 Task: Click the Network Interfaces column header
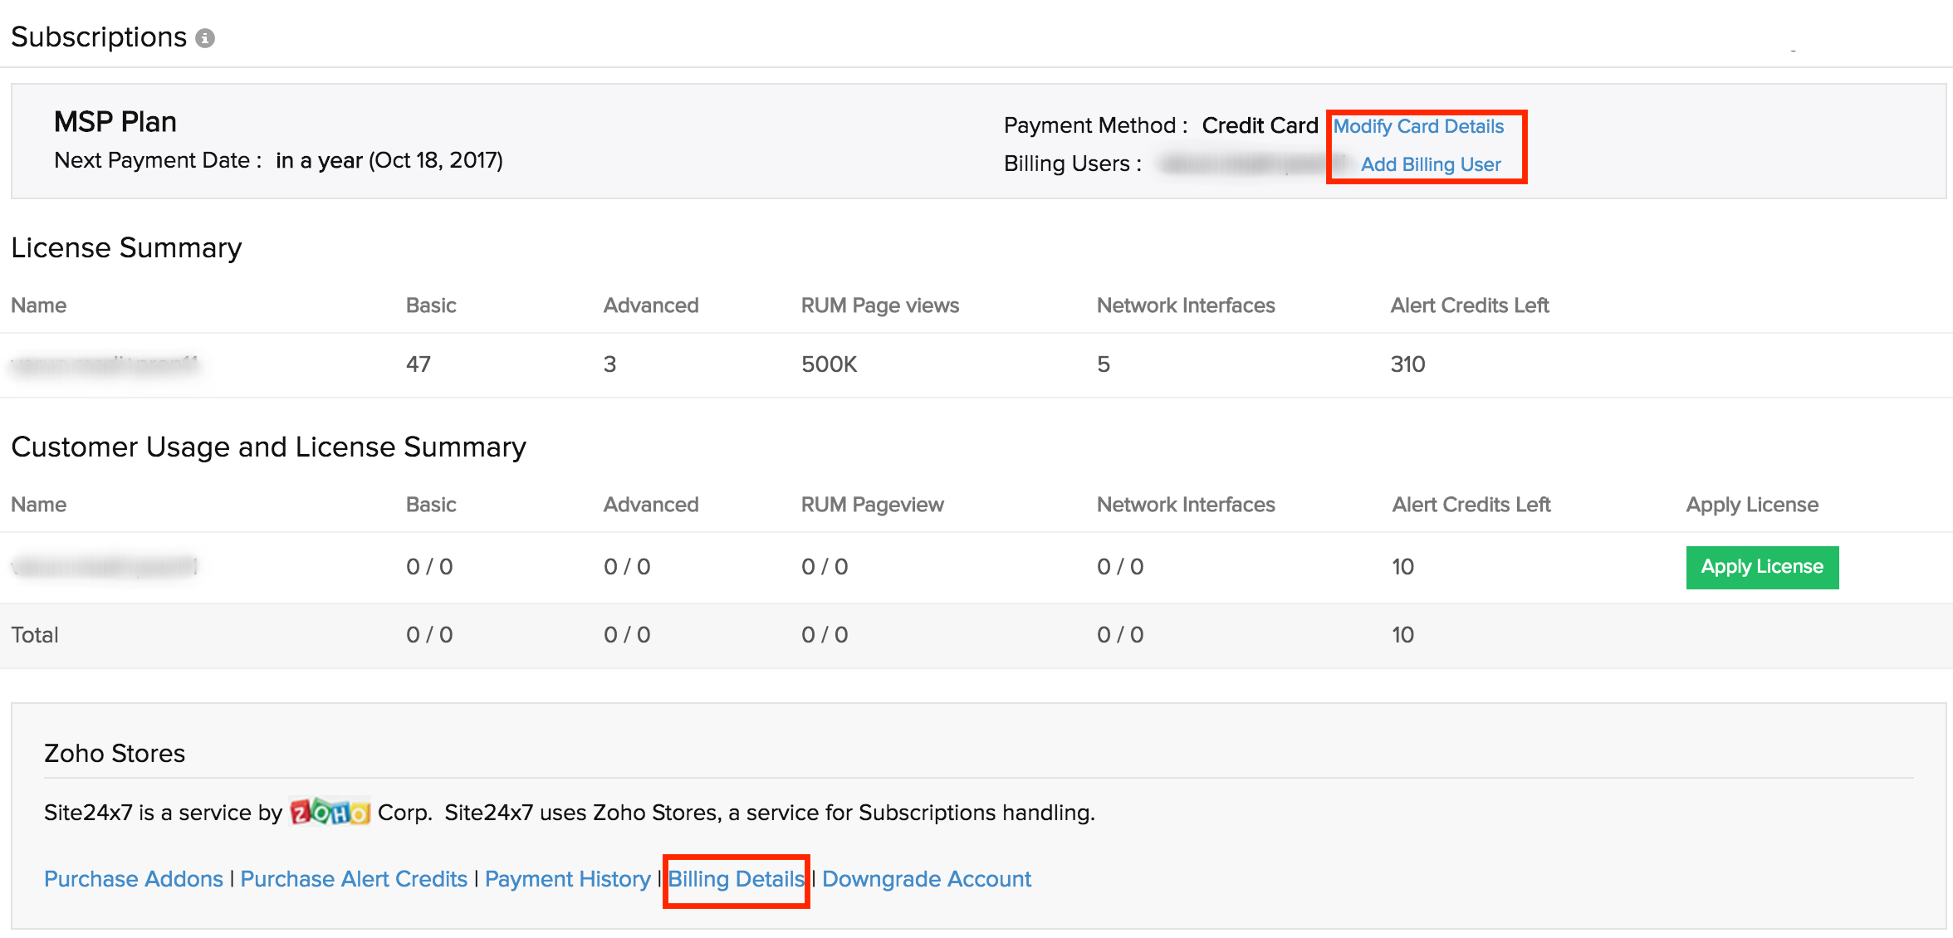1186,305
